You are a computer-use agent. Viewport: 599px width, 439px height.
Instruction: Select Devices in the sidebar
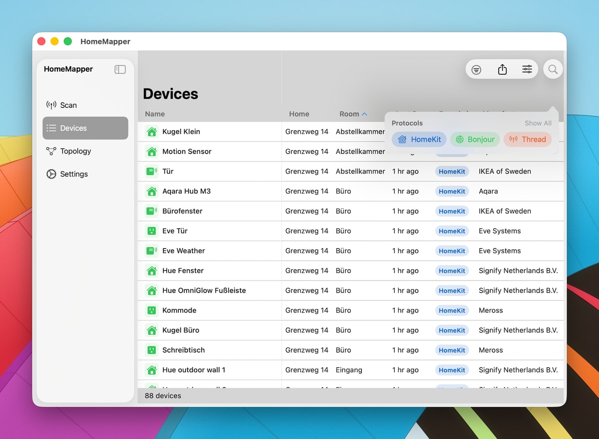tap(85, 128)
